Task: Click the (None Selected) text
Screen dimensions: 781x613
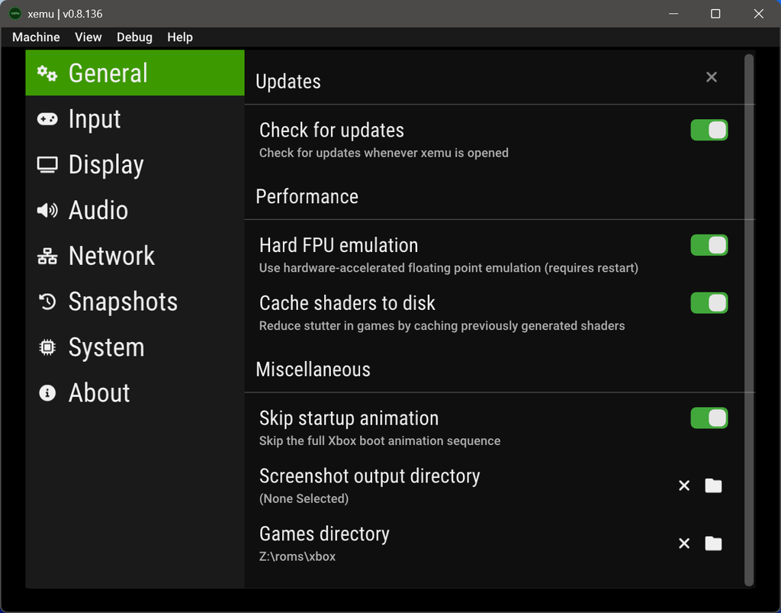Action: [x=304, y=498]
